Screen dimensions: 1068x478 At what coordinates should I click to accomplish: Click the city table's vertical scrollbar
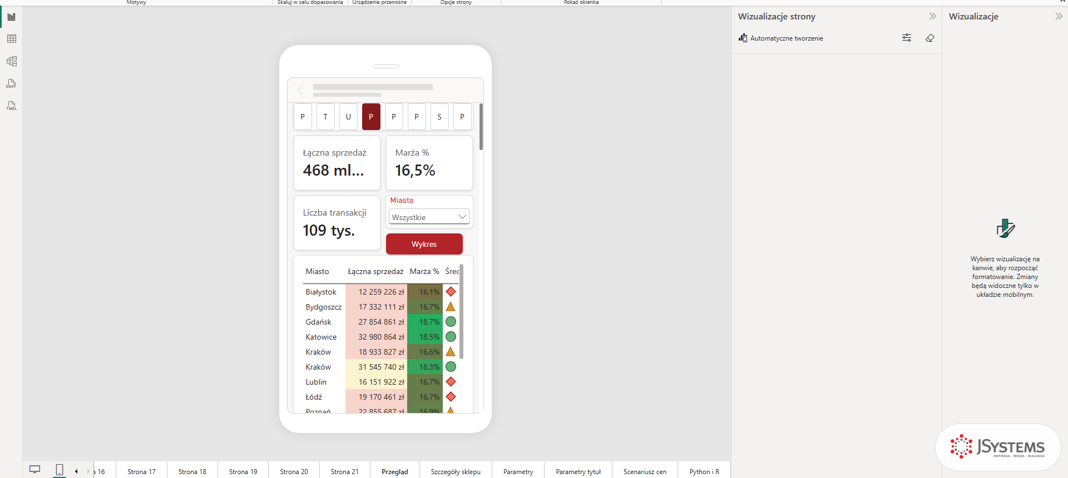(x=461, y=311)
